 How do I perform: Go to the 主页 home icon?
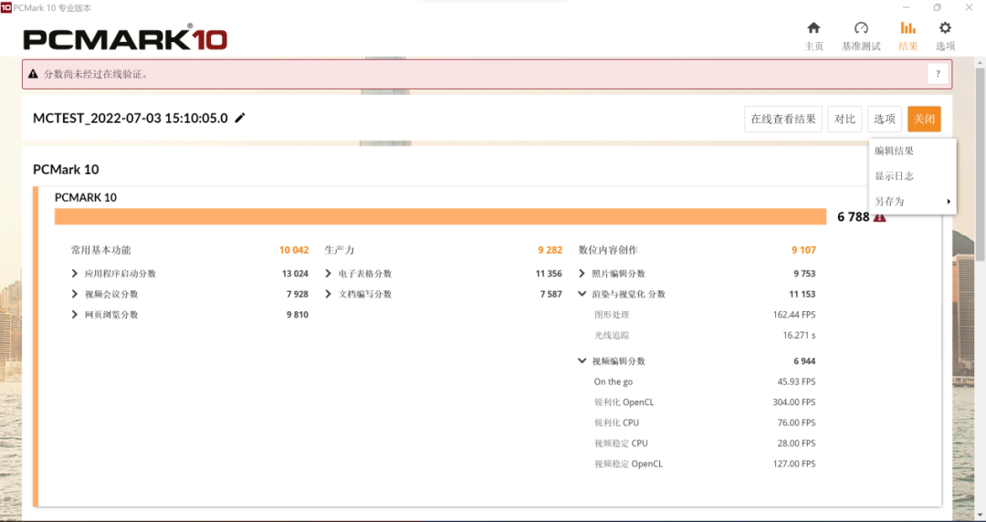[x=813, y=27]
